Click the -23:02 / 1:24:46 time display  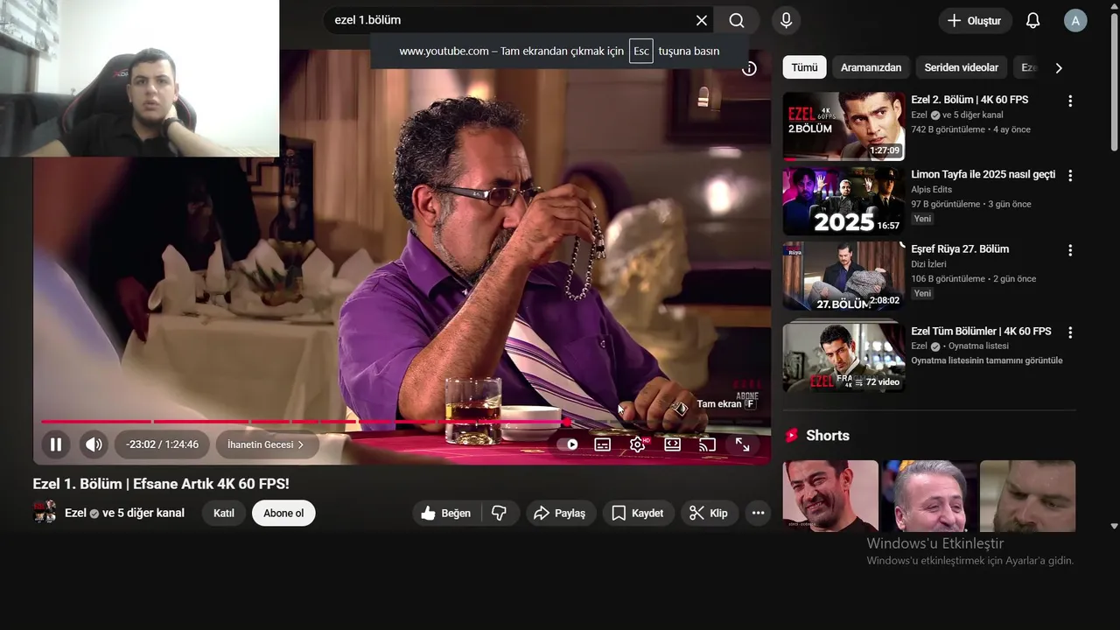point(162,444)
